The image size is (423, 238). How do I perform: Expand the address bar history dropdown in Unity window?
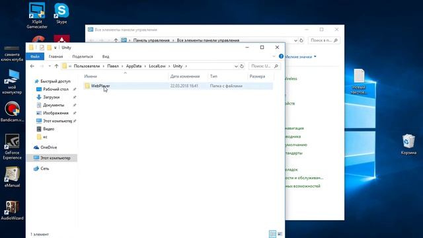coord(236,66)
